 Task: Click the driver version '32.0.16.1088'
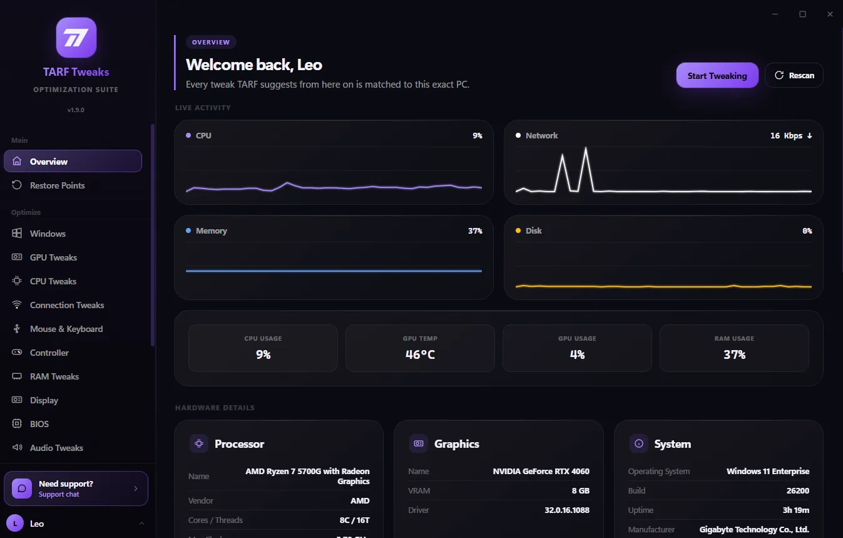click(x=567, y=510)
